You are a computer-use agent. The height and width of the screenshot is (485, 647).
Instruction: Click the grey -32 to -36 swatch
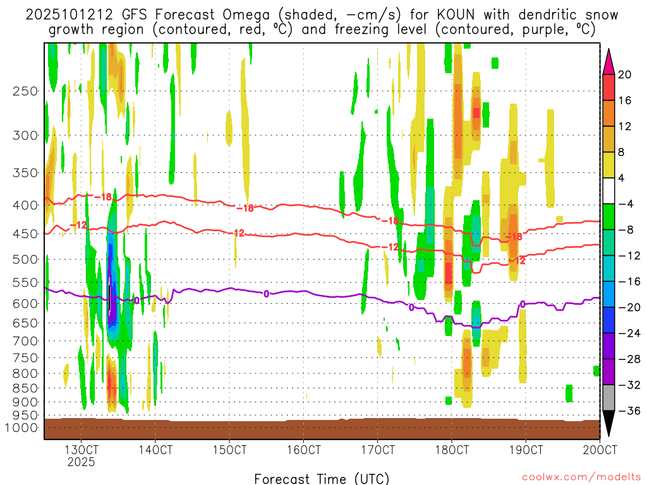(608, 398)
